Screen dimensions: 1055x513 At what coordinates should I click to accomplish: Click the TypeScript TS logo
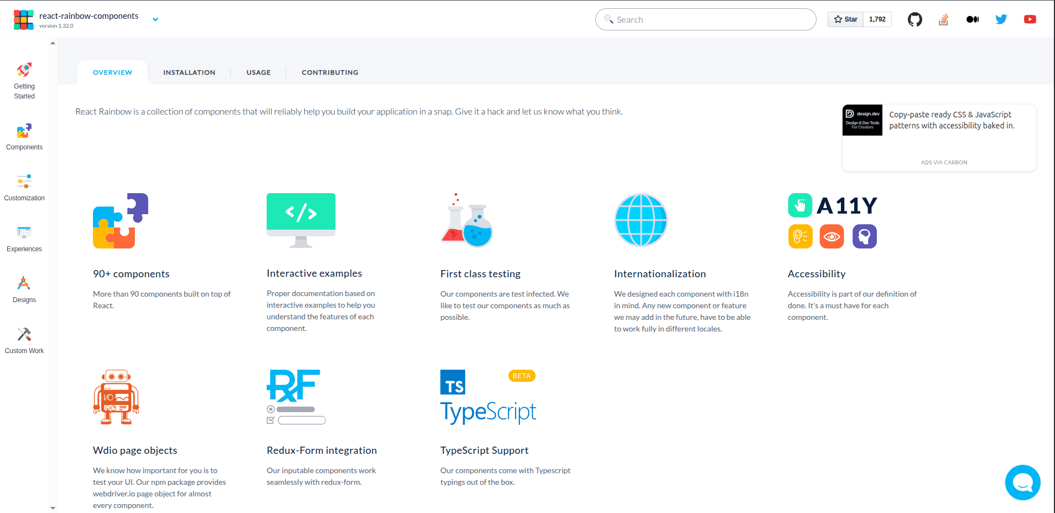[x=453, y=382]
